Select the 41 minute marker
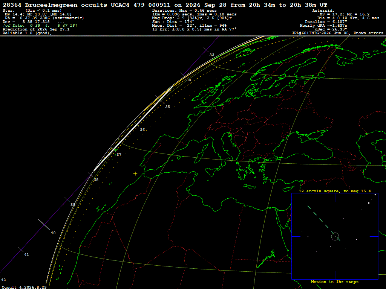Viewport: 386px width, 289px height. pos(26,255)
